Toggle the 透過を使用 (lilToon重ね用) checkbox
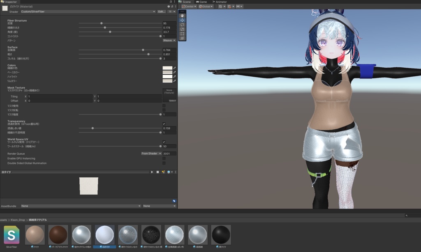Viewport: 421px width, 252px height. [164, 124]
